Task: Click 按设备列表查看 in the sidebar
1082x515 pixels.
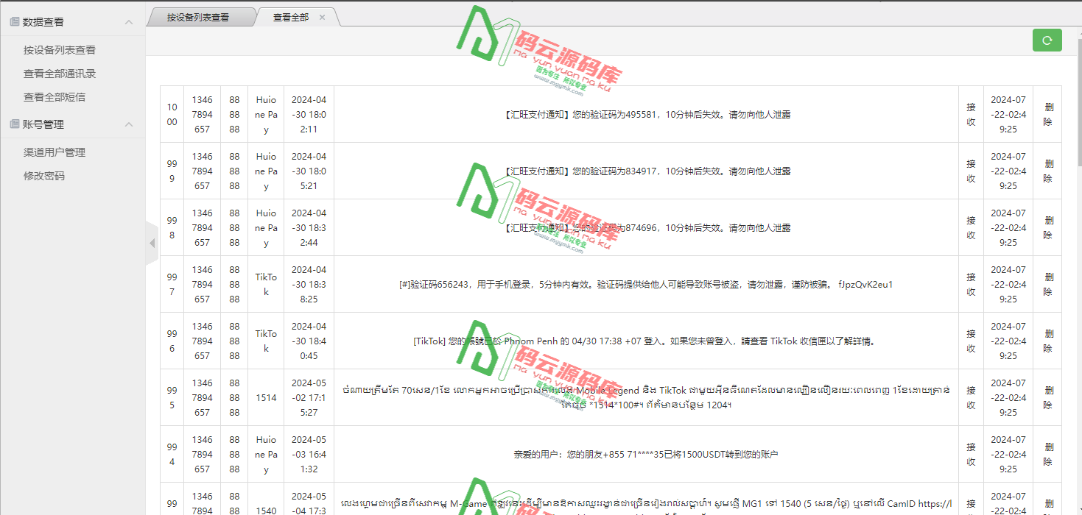Action: tap(57, 49)
